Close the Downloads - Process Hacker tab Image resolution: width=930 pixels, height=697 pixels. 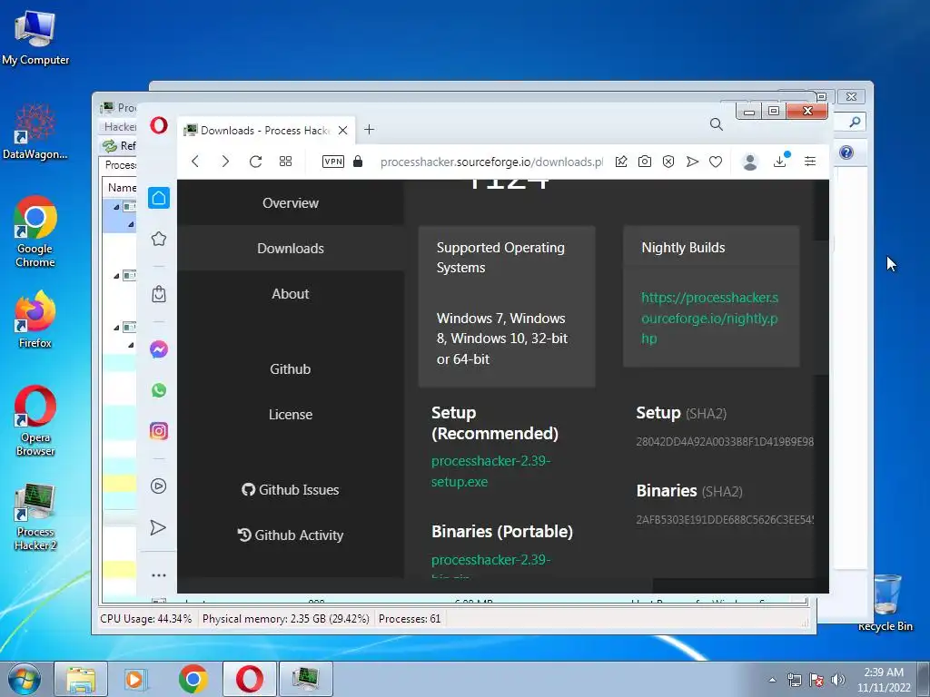[342, 131]
